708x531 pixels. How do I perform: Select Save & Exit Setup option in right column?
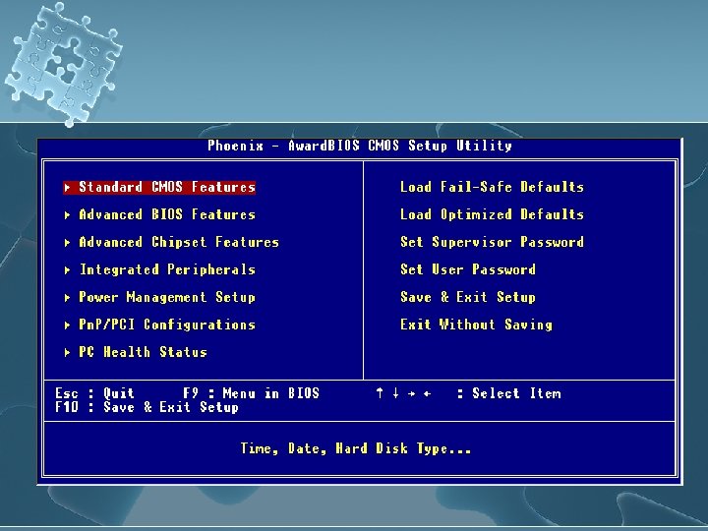(x=468, y=297)
